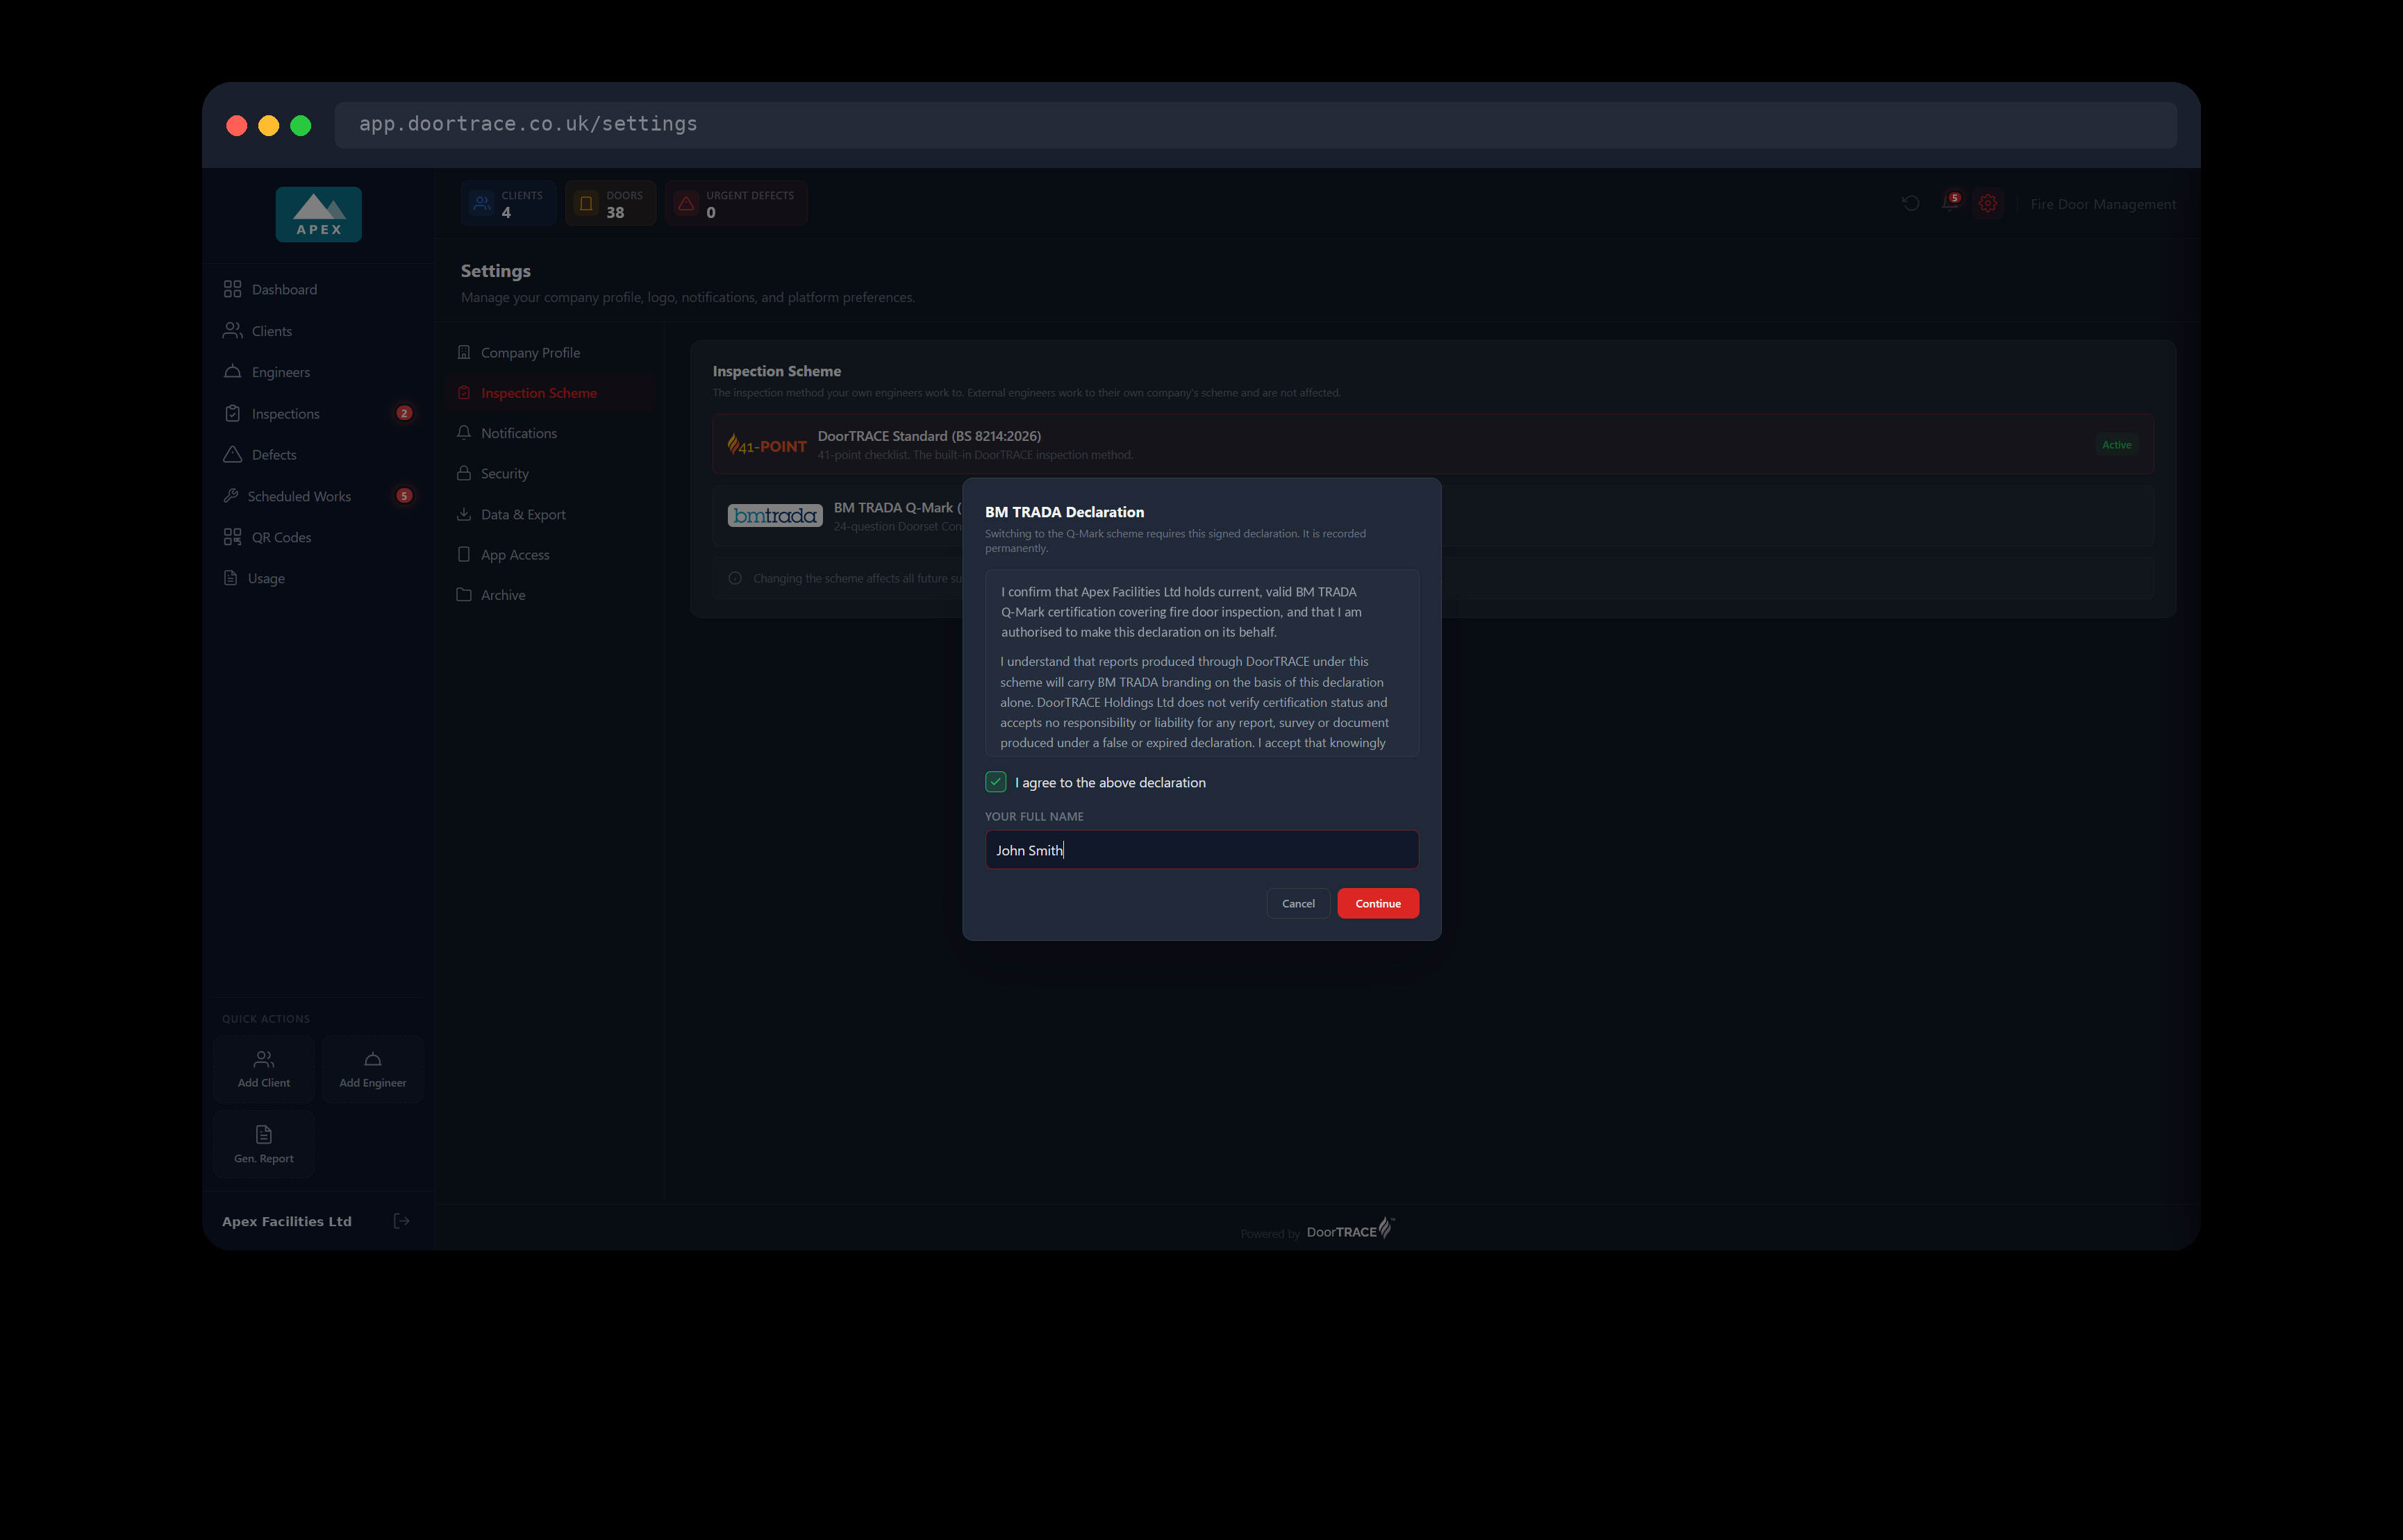Viewport: 2403px width, 1540px height.
Task: Open Engineers in the sidebar
Action: tap(318, 372)
